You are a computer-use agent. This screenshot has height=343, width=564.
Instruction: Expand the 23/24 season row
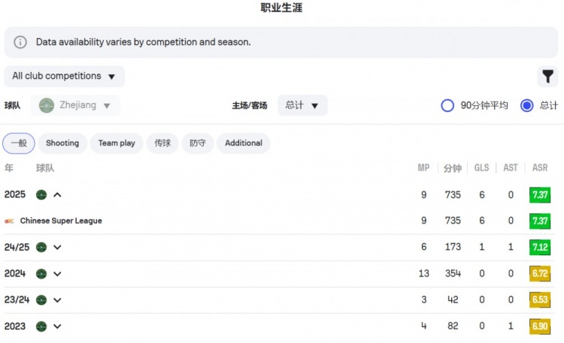(57, 300)
